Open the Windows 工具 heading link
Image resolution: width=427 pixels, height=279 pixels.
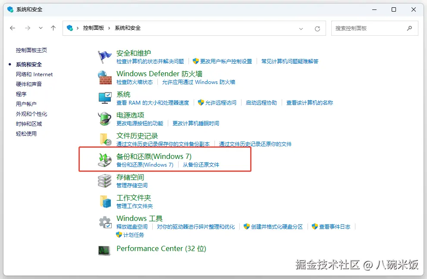click(x=139, y=218)
